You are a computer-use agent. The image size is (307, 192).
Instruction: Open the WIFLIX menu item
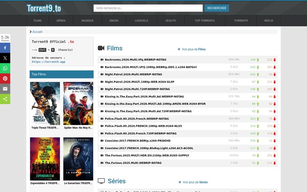(x=269, y=20)
